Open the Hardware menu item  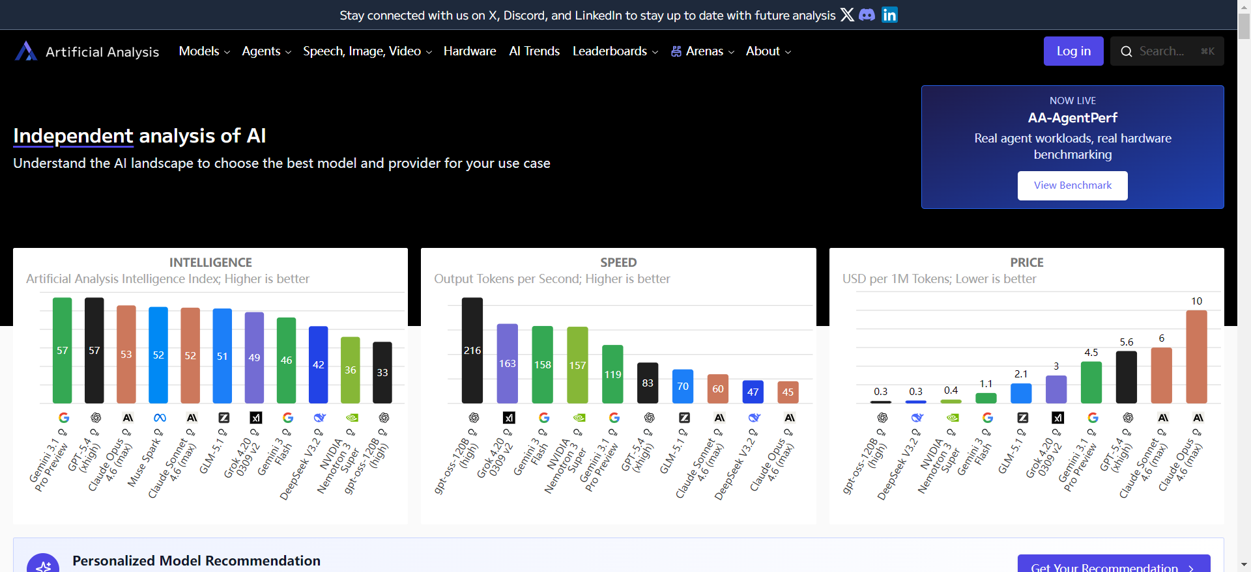coord(469,51)
